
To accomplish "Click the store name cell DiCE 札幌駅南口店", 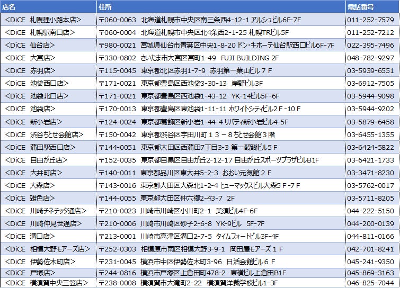I will pos(48,32).
